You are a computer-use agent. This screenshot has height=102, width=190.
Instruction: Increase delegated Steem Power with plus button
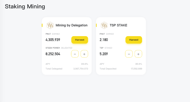pos(84,54)
